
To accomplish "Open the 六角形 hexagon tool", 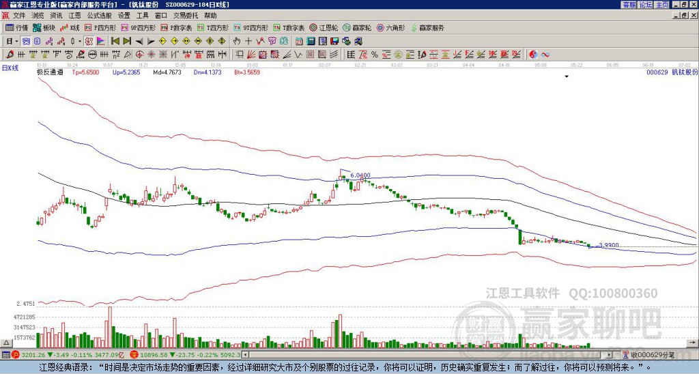I will tap(391, 27).
